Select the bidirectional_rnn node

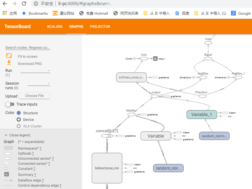pos(107,168)
